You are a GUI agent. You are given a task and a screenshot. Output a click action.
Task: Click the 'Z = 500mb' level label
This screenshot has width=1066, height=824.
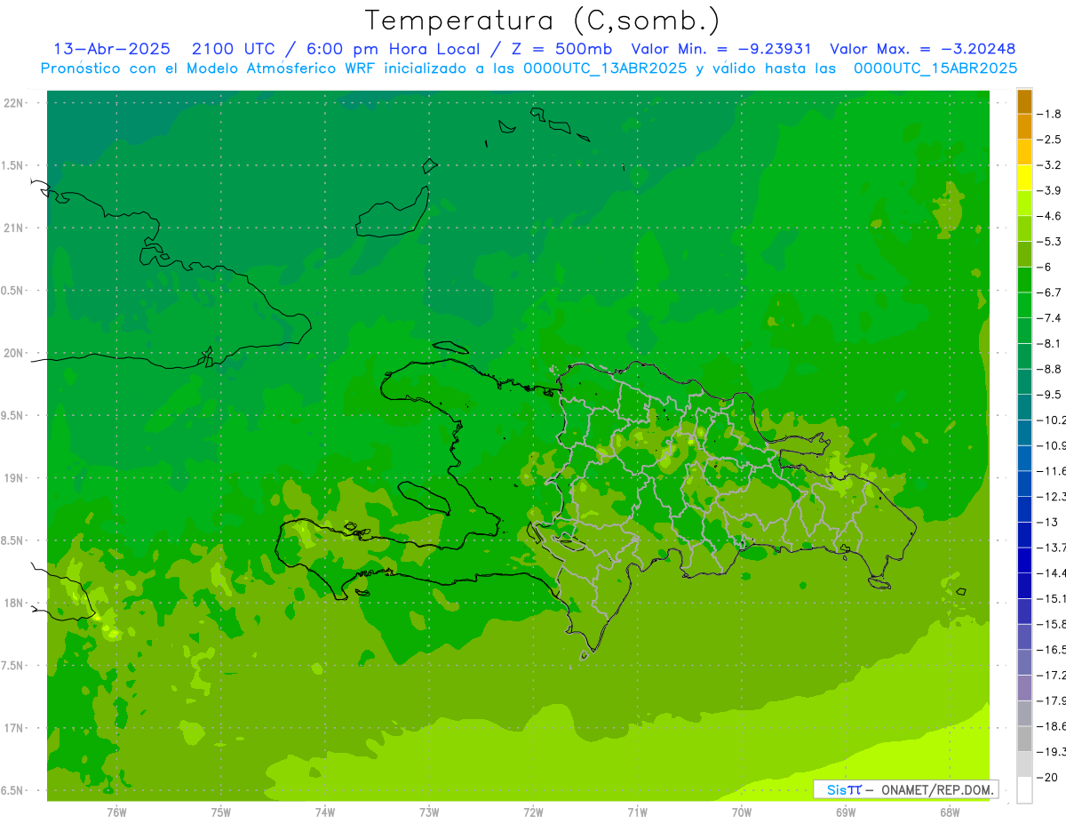pyautogui.click(x=562, y=49)
